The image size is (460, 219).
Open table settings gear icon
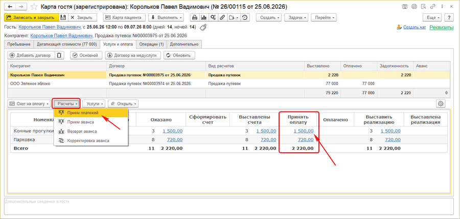pos(441,103)
